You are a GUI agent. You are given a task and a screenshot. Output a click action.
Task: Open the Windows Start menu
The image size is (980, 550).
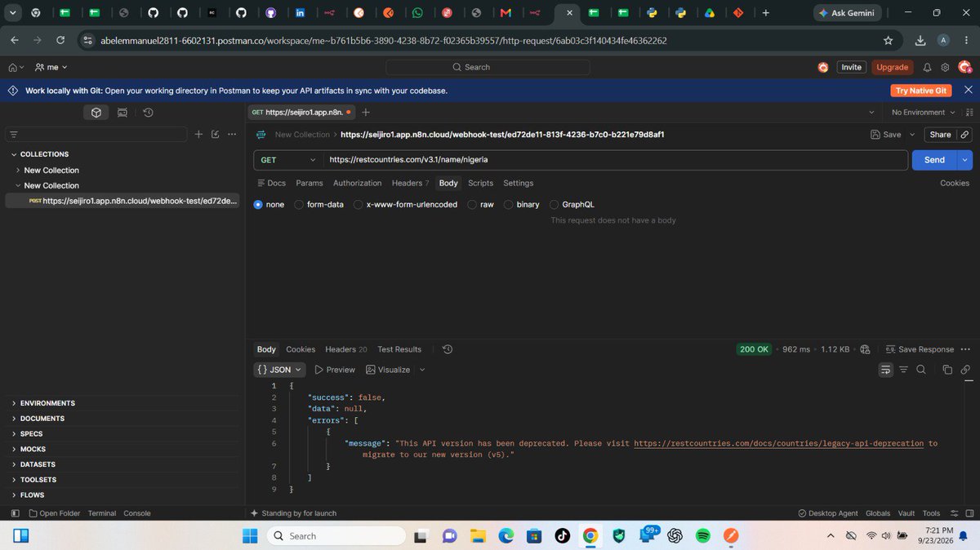click(249, 536)
